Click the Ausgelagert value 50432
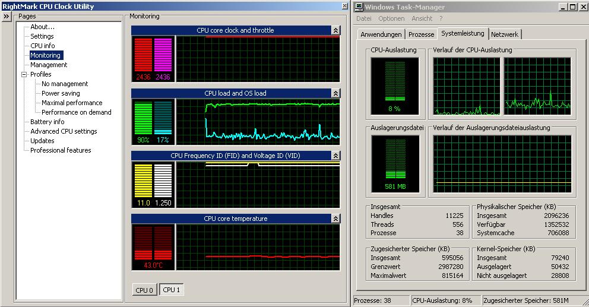Image resolution: width=589 pixels, height=307 pixels. pyautogui.click(x=560, y=267)
